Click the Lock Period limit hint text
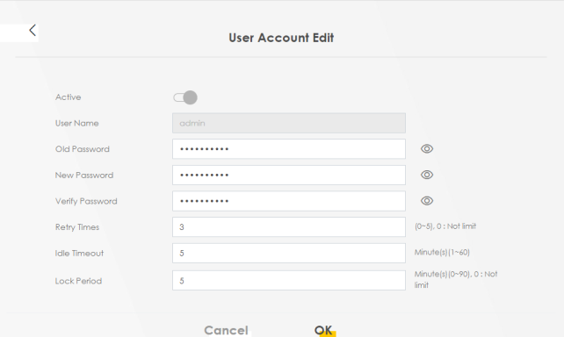 click(x=456, y=279)
